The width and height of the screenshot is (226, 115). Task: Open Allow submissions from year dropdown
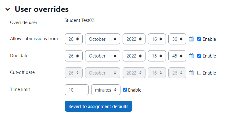pyautogui.click(x=134, y=39)
